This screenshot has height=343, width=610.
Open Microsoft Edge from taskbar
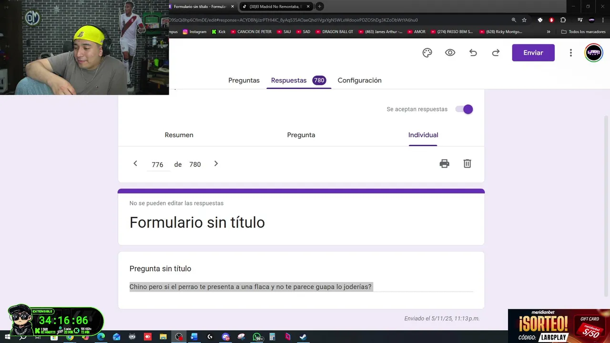tap(101, 337)
